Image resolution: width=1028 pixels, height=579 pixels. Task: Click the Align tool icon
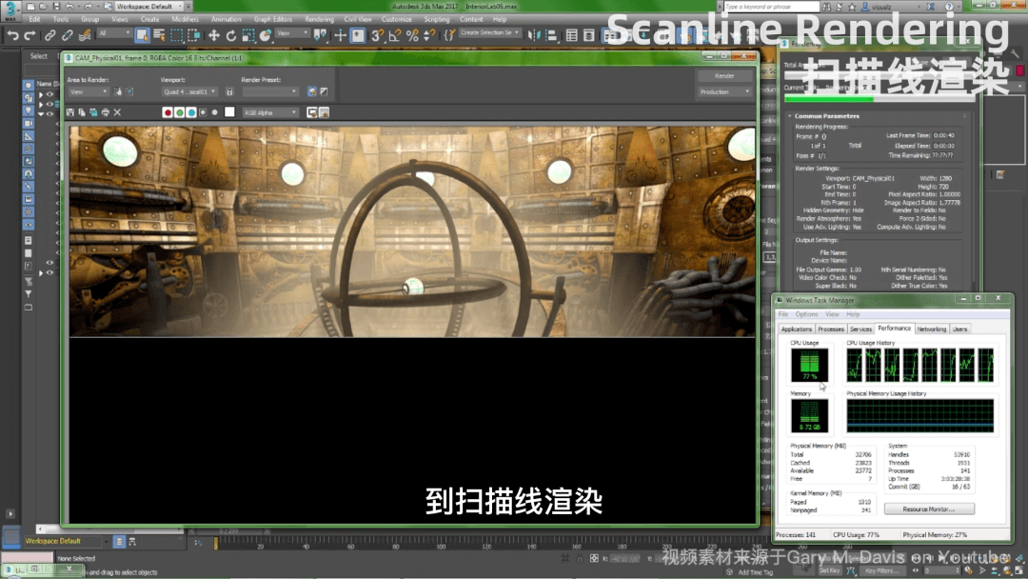[551, 35]
